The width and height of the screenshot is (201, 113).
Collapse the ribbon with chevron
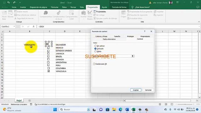point(199,22)
